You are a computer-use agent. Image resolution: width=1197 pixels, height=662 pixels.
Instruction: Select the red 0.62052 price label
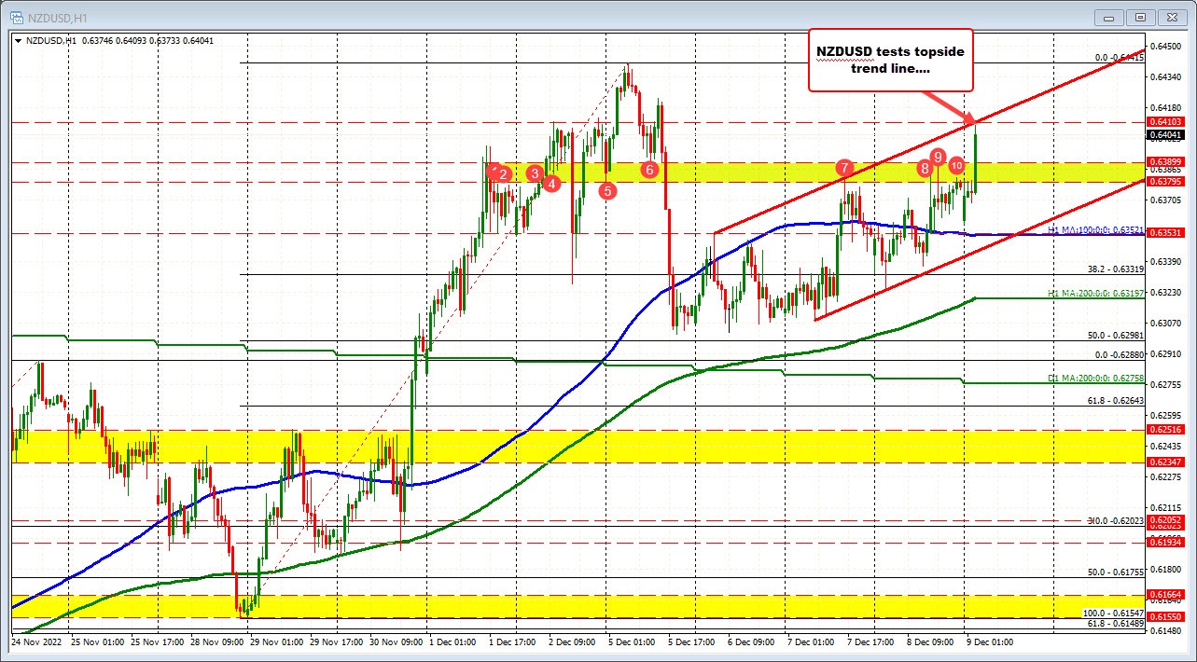(x=1165, y=519)
